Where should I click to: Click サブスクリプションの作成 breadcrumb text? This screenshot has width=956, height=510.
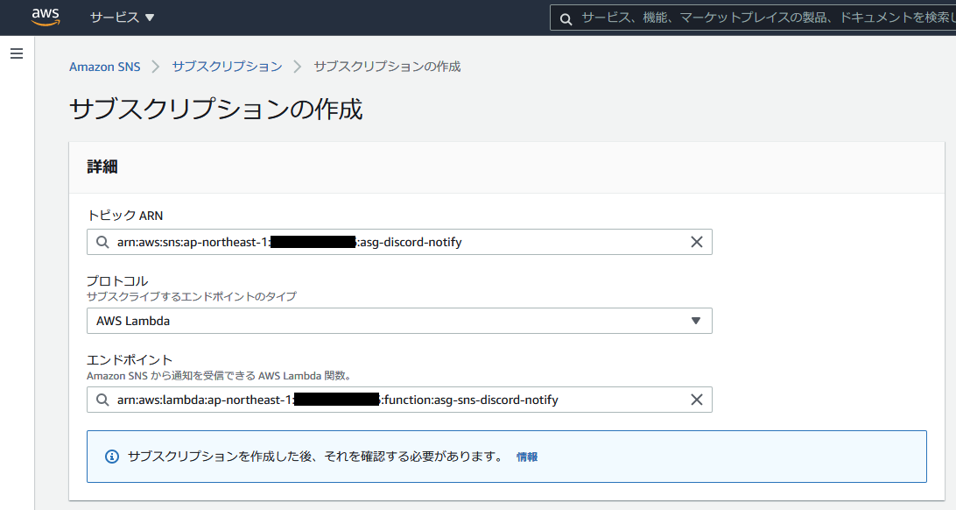tap(387, 67)
